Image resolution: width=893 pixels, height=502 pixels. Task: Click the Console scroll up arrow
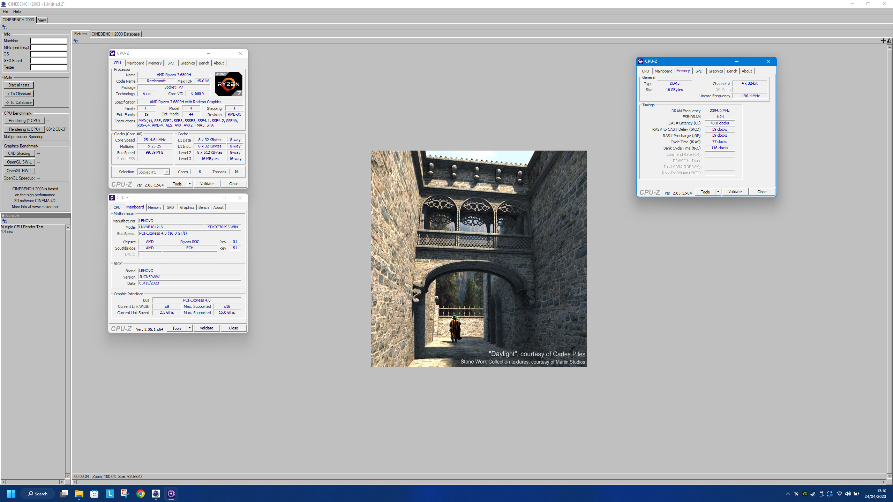(68, 227)
